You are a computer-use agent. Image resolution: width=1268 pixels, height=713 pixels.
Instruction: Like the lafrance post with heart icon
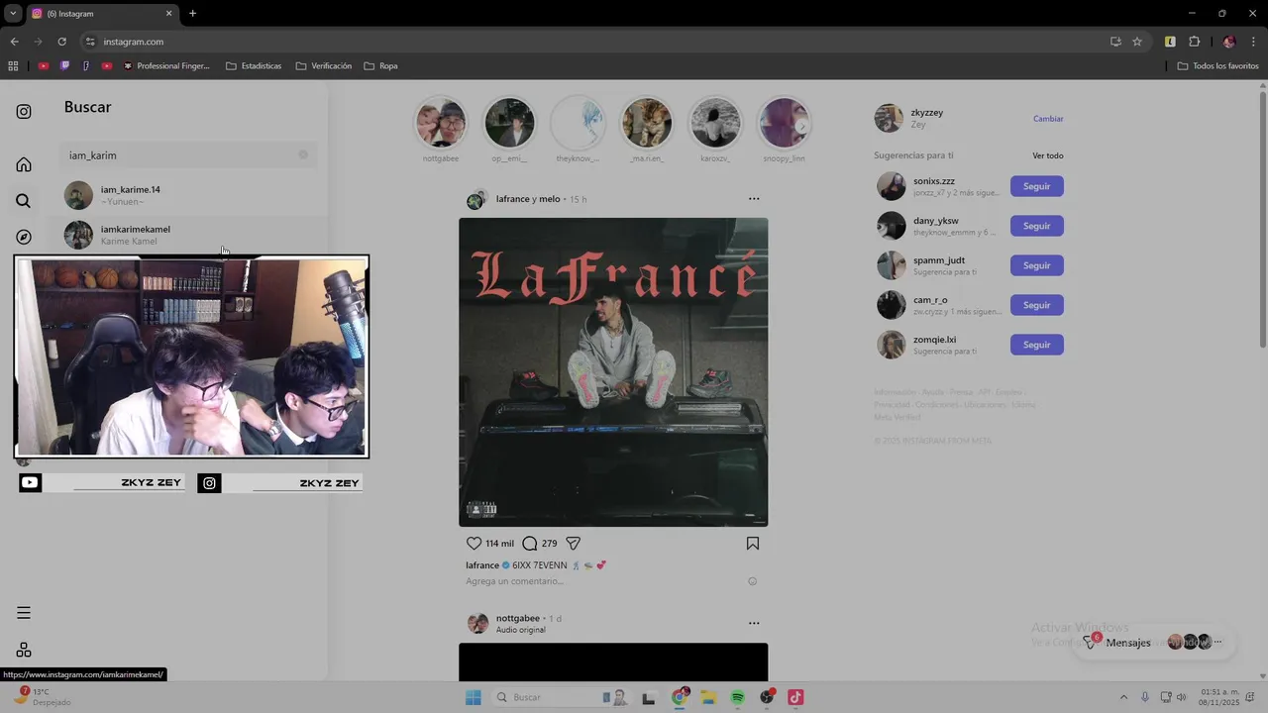click(474, 543)
